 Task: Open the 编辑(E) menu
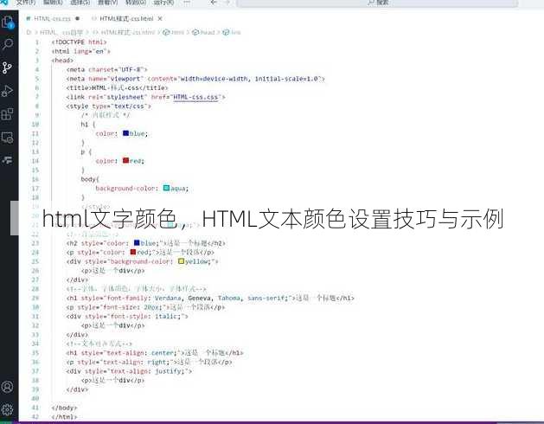53,3
